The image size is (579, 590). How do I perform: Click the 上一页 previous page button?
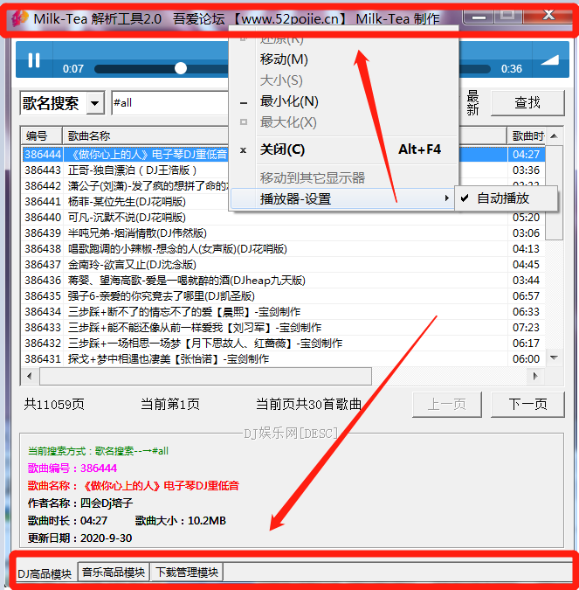point(446,405)
